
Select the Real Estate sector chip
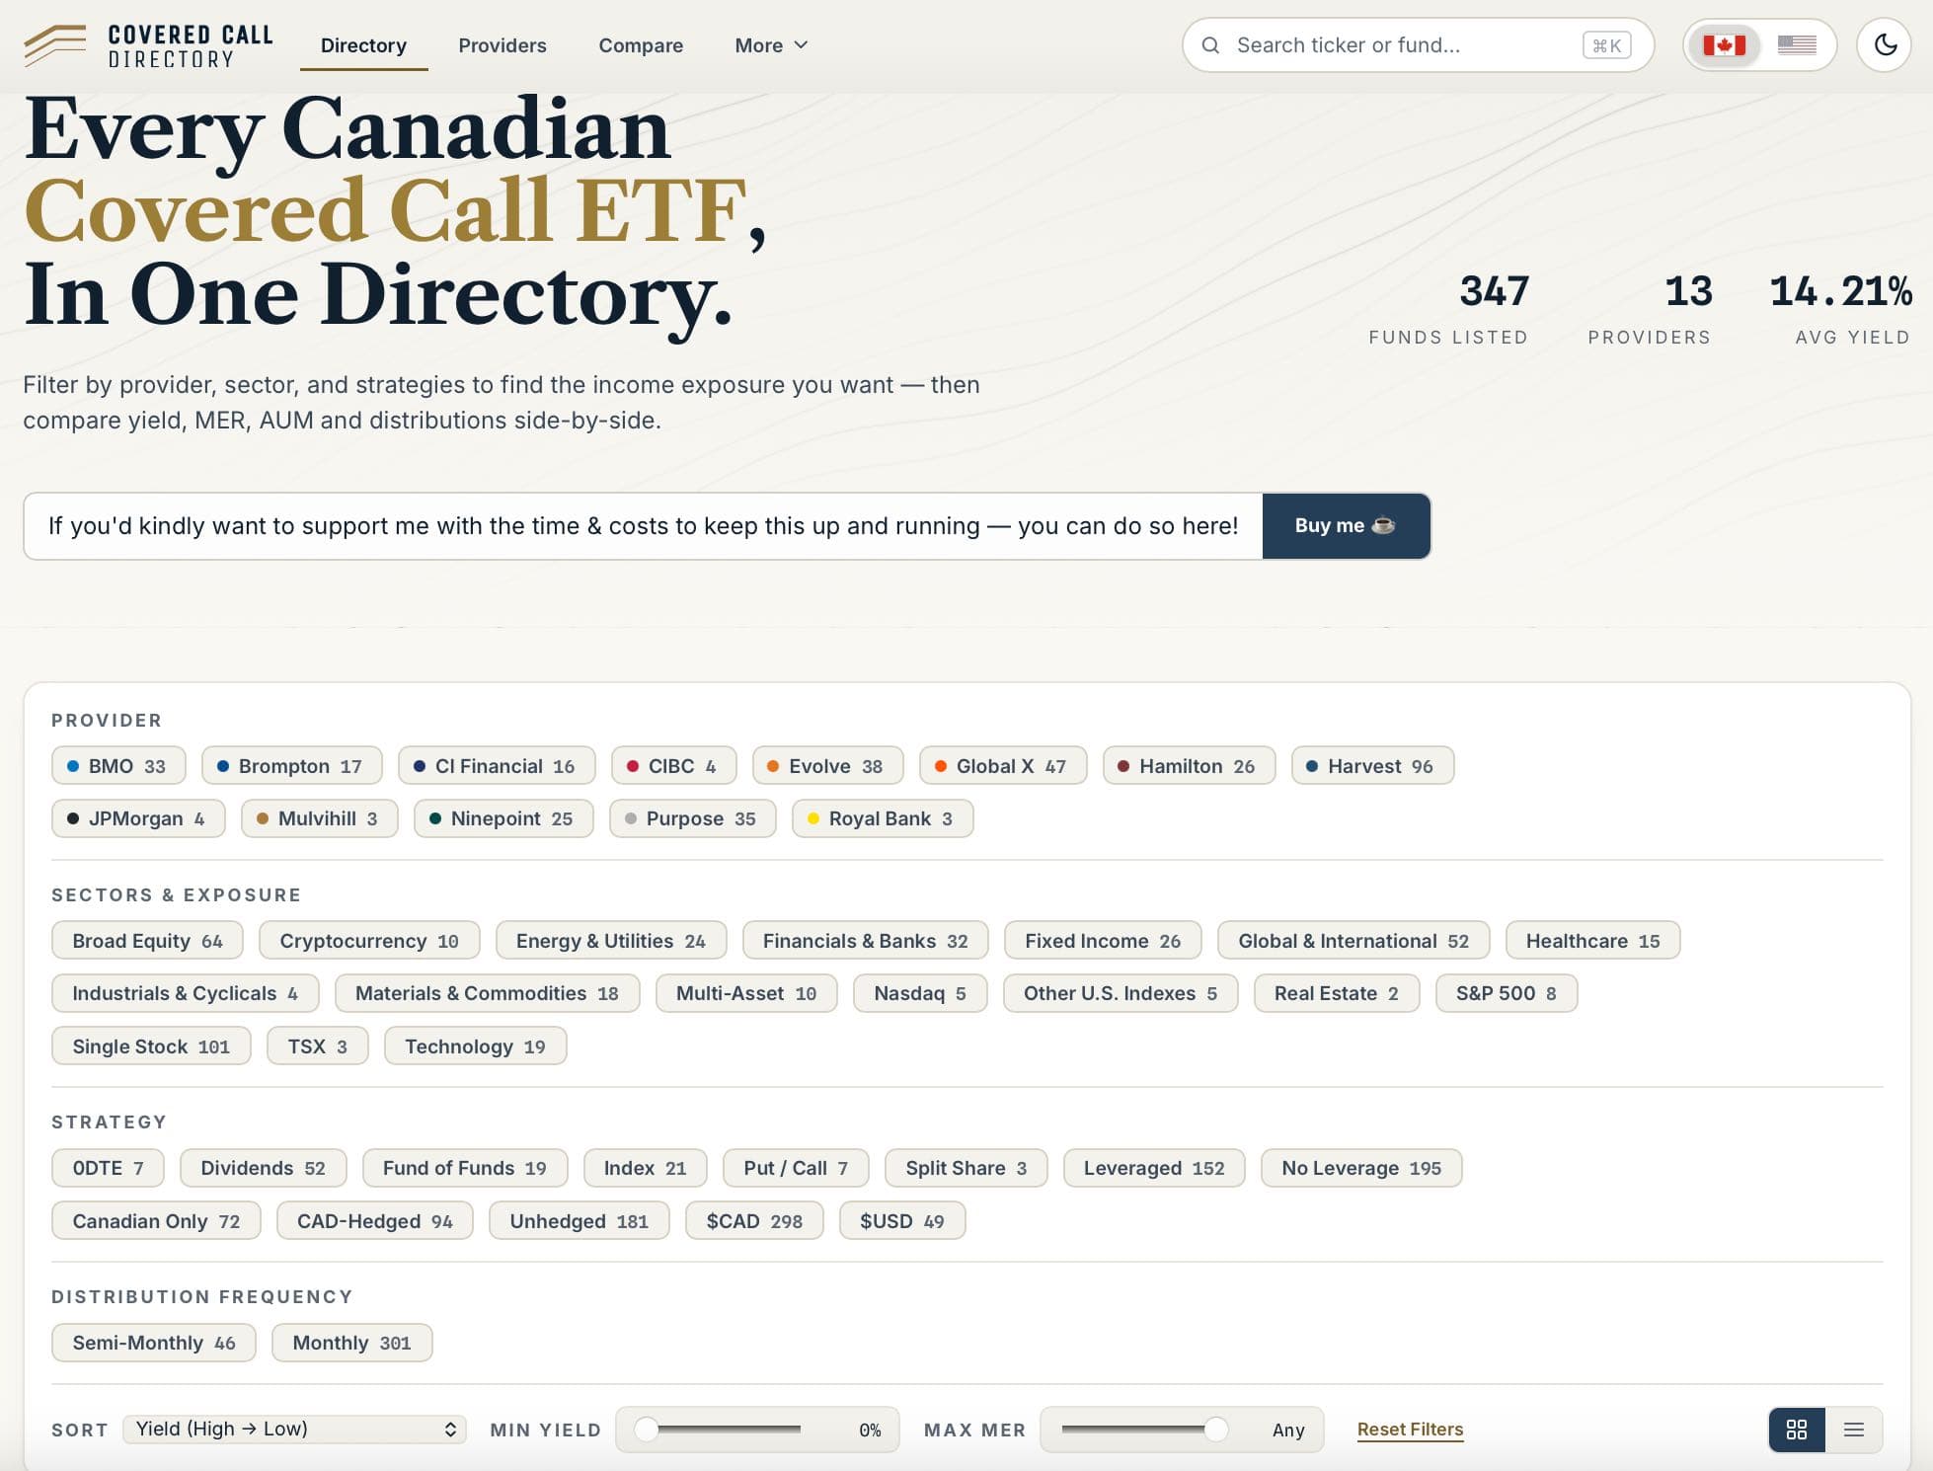click(x=1337, y=993)
